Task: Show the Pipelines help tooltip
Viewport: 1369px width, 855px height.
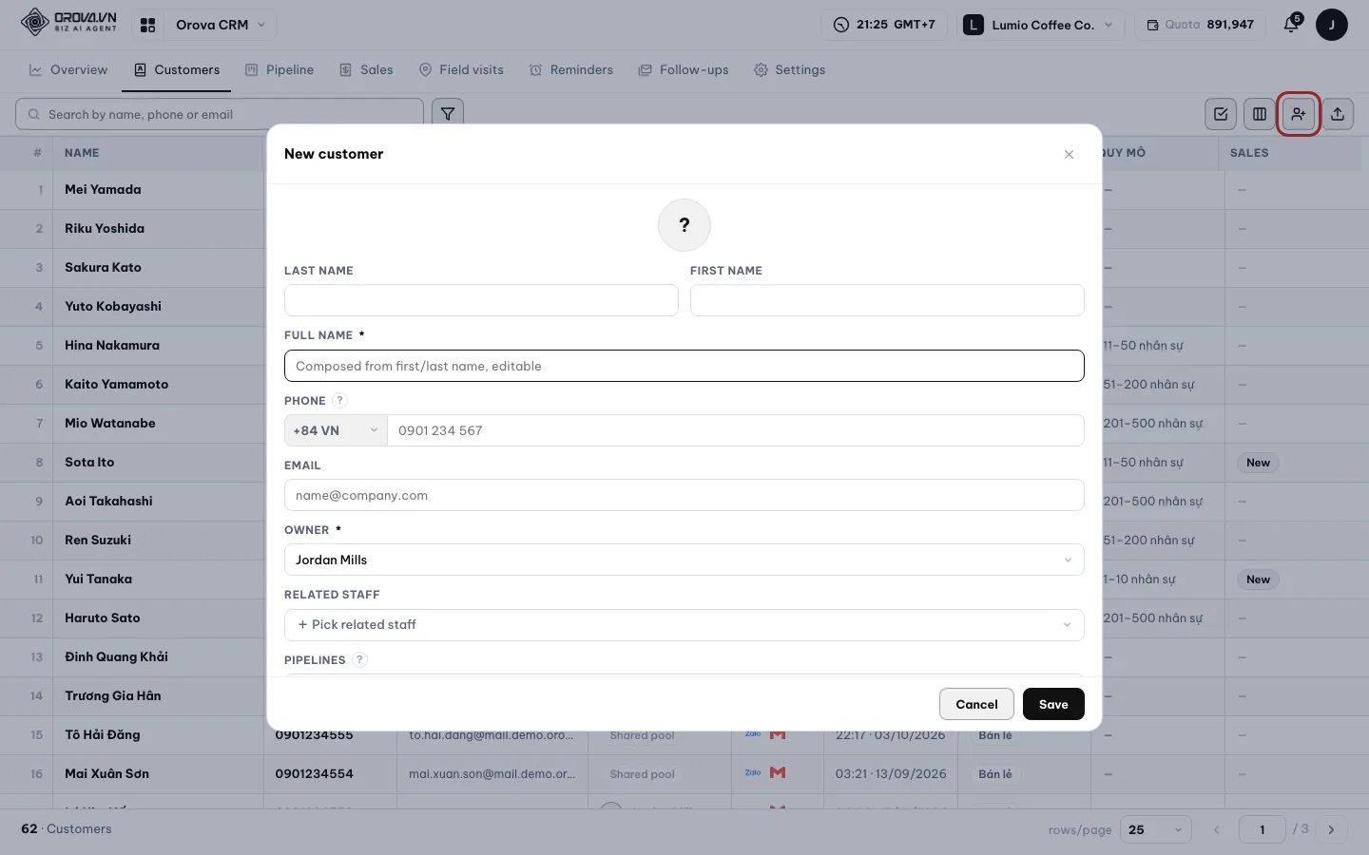Action: (x=359, y=659)
